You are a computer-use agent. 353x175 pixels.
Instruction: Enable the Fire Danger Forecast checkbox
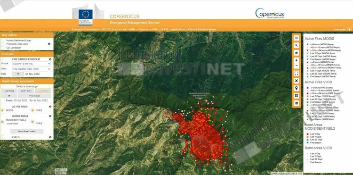pyautogui.click(x=3, y=59)
